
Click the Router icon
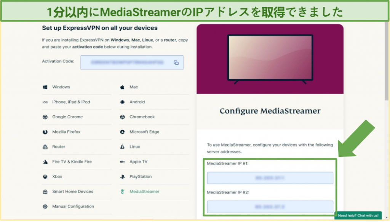point(45,147)
